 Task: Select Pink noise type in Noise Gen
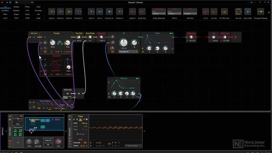[70, 97]
